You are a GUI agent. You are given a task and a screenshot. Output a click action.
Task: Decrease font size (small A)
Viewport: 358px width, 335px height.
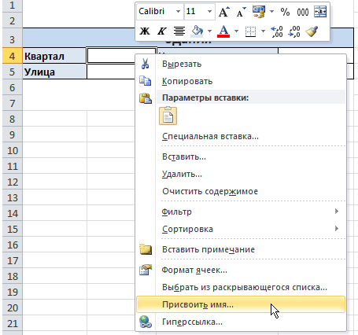click(x=242, y=12)
